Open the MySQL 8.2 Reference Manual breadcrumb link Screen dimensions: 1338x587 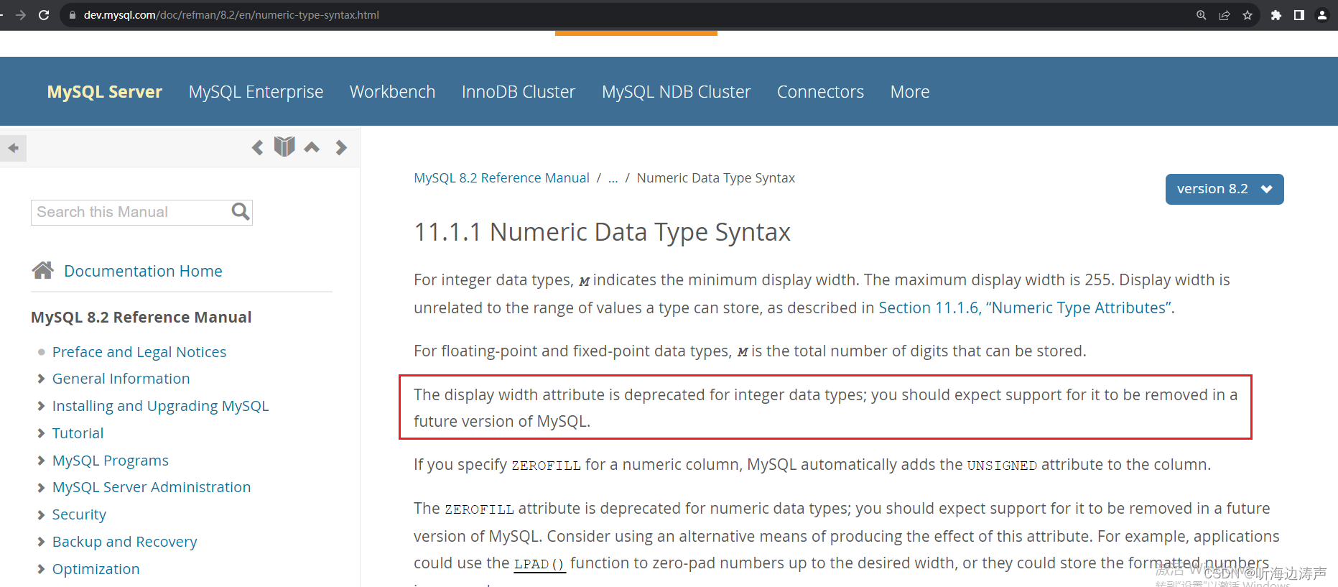click(x=501, y=177)
